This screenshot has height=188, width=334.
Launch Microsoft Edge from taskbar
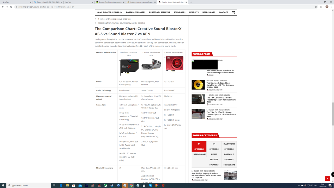click(61, 185)
